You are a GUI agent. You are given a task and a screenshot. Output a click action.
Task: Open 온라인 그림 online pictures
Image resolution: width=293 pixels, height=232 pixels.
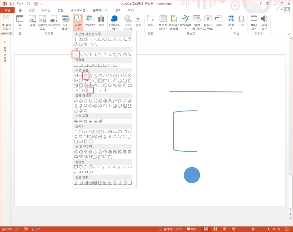click(x=42, y=23)
